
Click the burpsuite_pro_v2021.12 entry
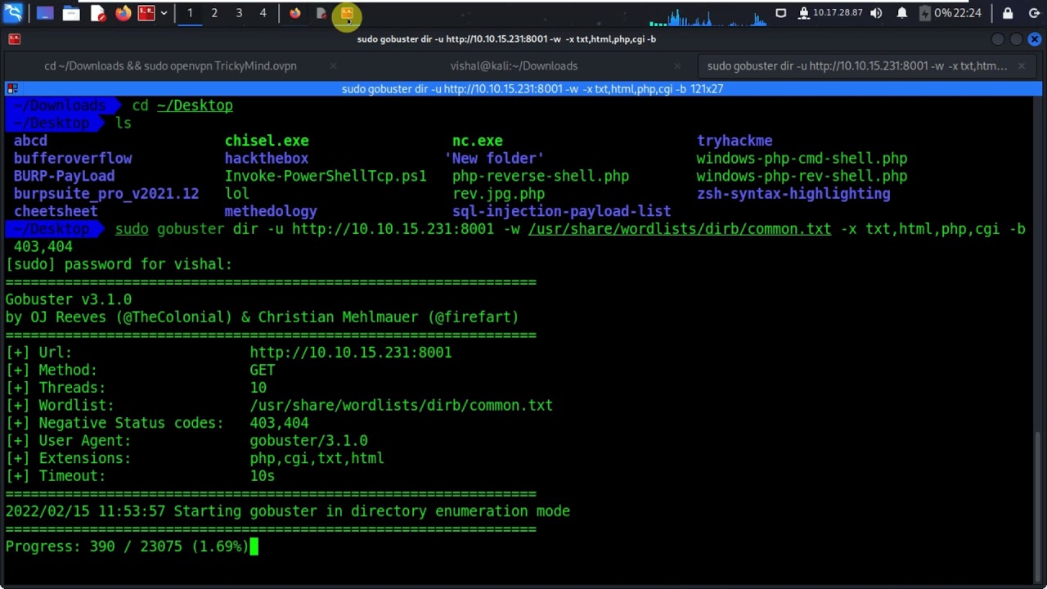click(106, 194)
